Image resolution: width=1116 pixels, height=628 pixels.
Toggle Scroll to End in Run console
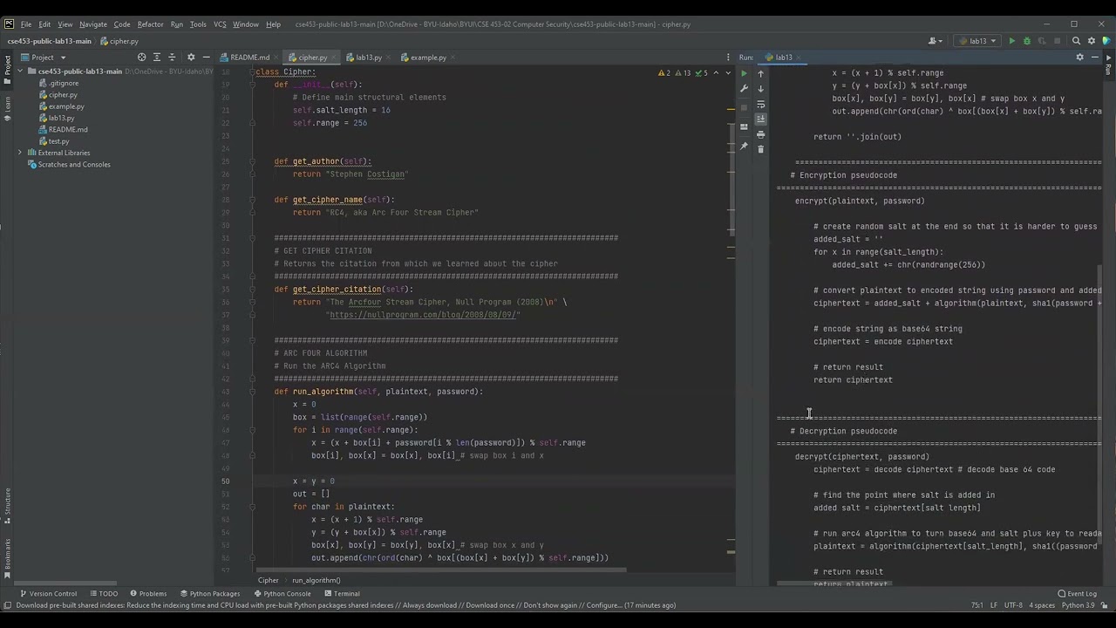[760, 119]
